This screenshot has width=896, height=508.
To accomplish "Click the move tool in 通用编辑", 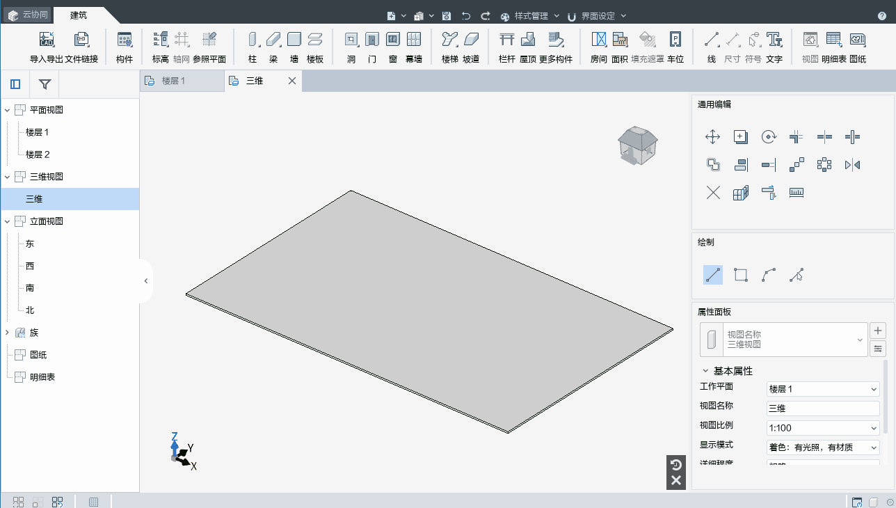I will tap(713, 136).
